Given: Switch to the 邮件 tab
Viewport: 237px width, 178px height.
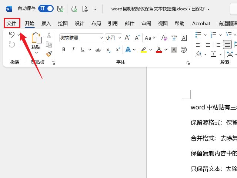Looking at the screenshot, I should click(x=130, y=23).
